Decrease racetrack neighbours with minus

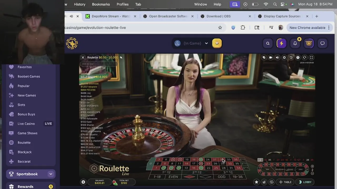point(313,174)
